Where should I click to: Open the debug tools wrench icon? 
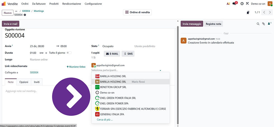[247, 4]
